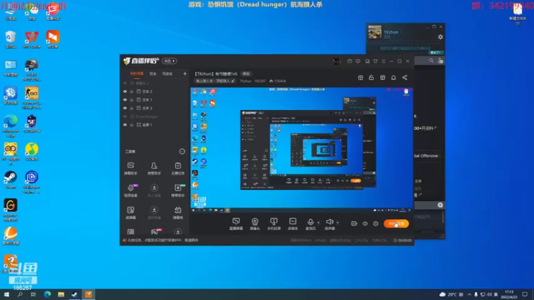534x300 pixels.
Task: Click search icon in Steam friends window
Action: (x=431, y=61)
